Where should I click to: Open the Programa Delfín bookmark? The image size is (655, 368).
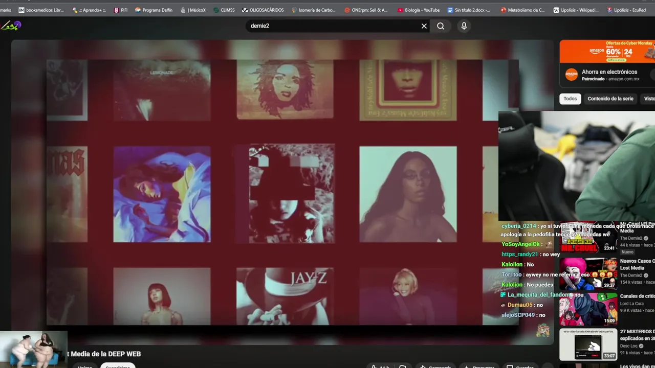(154, 10)
